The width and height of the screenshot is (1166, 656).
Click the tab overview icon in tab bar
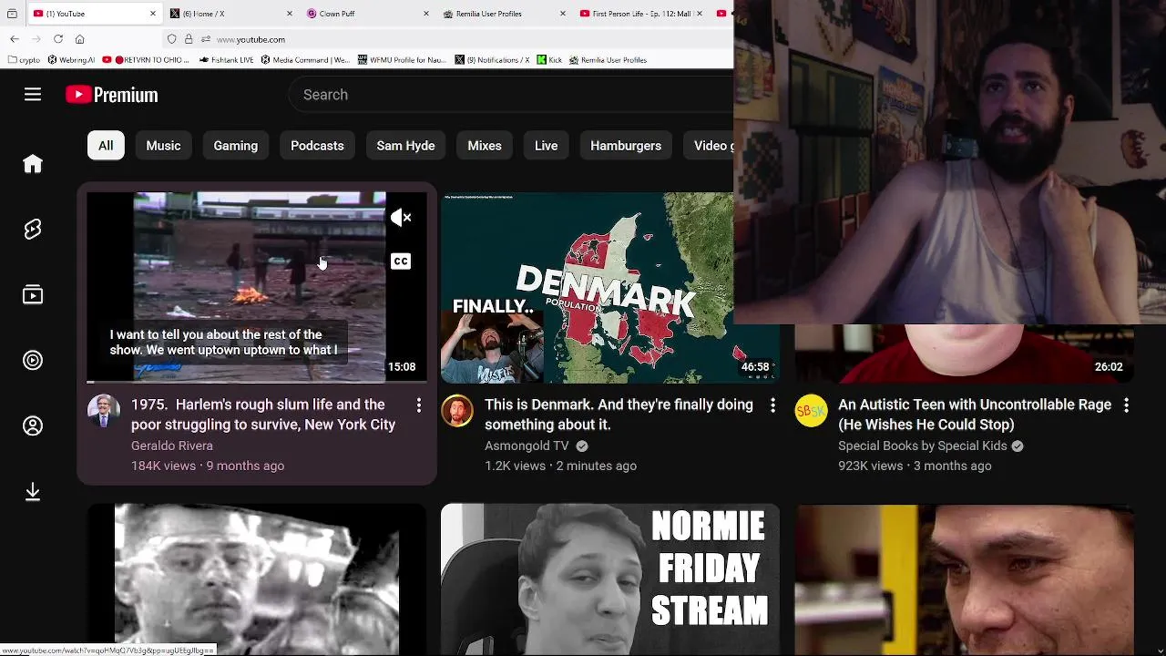point(12,14)
